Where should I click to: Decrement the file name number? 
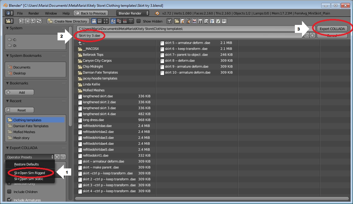click(x=307, y=35)
